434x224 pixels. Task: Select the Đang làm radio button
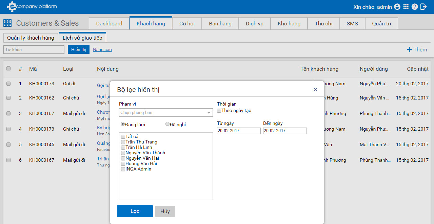[x=123, y=124]
